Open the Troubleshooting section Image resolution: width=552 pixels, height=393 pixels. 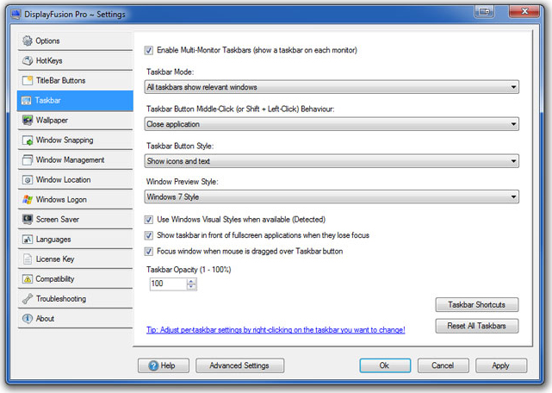[75, 298]
